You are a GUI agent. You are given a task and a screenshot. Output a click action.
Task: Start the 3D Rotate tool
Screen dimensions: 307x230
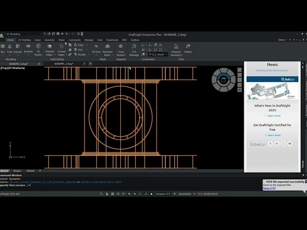pos(38,50)
